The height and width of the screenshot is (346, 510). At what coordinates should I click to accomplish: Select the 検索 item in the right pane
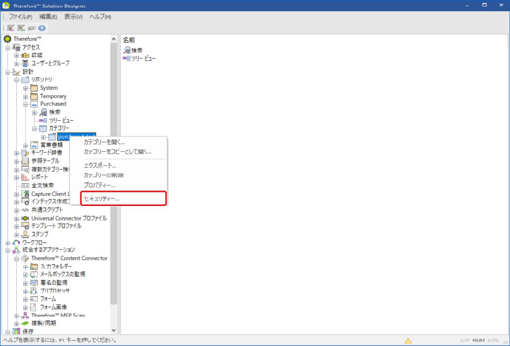tap(137, 50)
